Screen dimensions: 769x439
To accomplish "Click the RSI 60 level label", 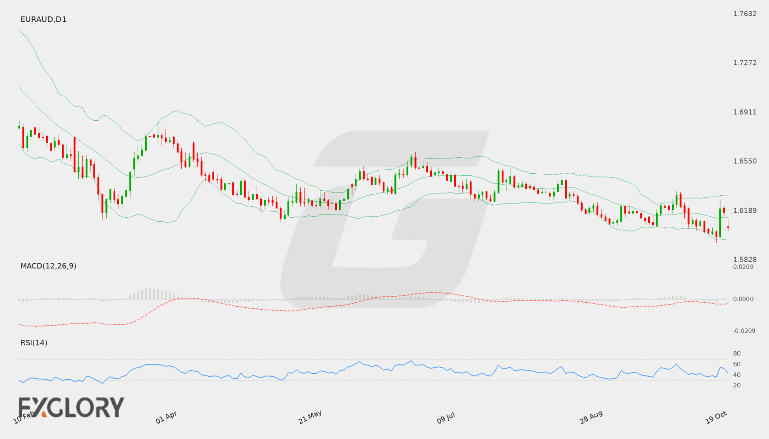I will 737,364.
